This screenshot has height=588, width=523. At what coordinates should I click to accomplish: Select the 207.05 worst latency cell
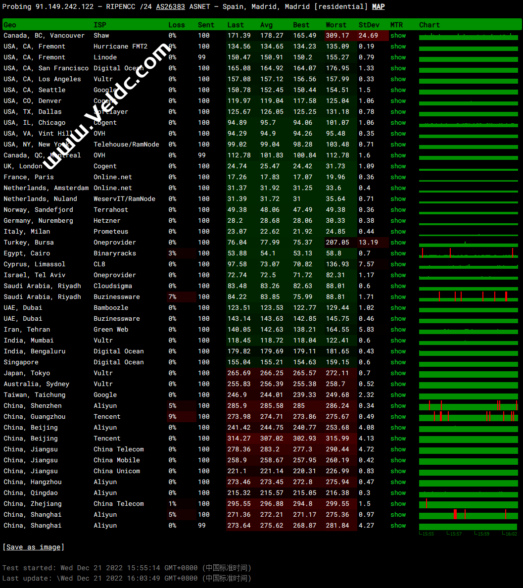pyautogui.click(x=340, y=242)
